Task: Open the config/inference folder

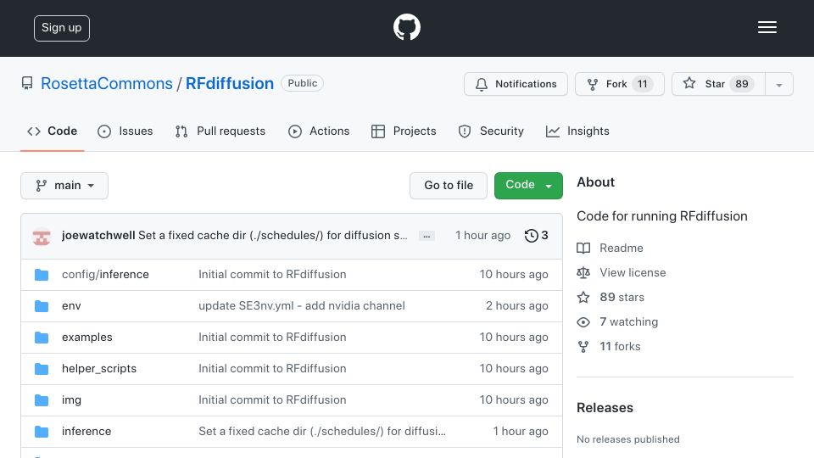Action: (105, 274)
